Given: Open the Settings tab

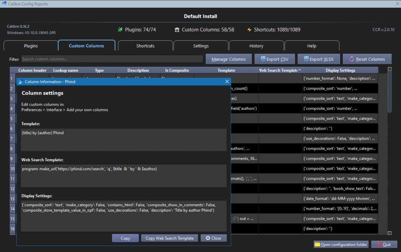Looking at the screenshot, I should (201, 46).
